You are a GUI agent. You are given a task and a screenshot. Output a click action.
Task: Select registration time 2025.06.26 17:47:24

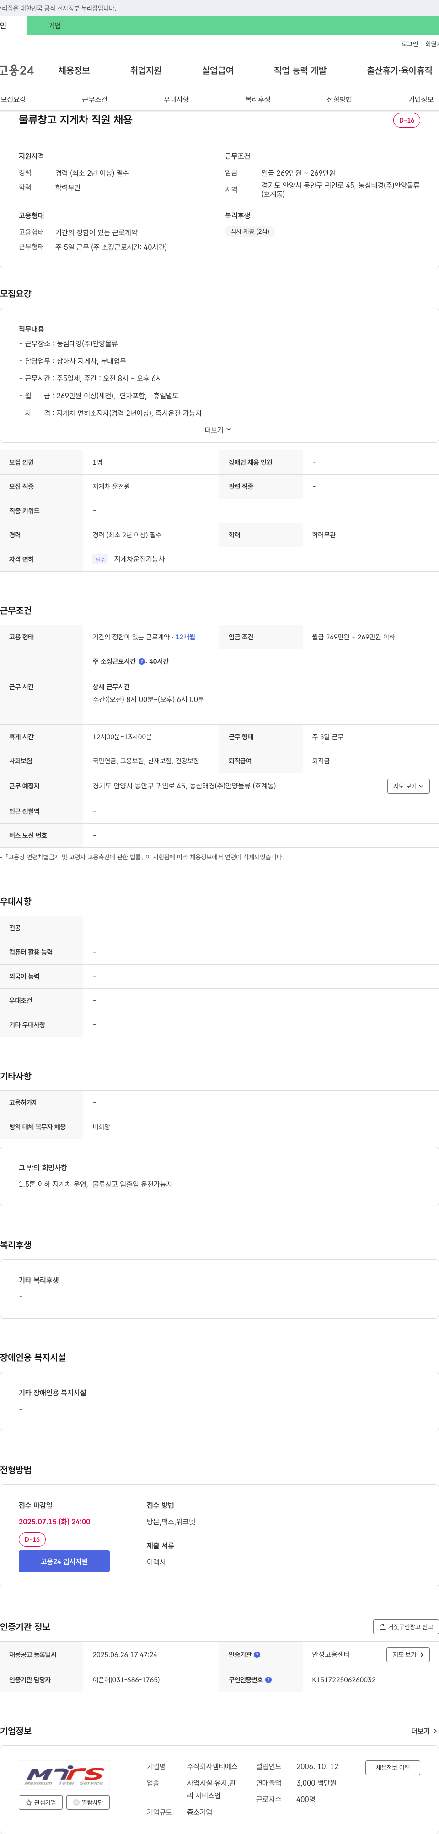click(x=124, y=1655)
